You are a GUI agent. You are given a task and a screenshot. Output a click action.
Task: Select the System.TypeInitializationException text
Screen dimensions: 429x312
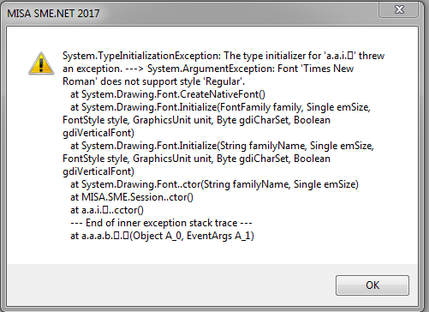[x=141, y=56]
